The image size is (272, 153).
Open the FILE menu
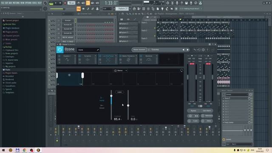click(x=3, y=3)
